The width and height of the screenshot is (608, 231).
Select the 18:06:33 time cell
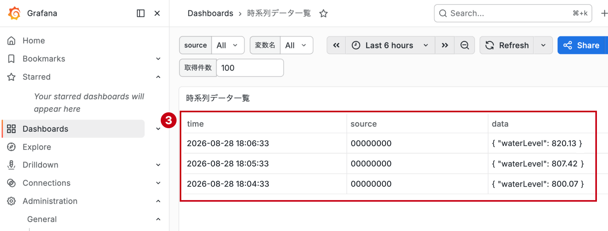point(265,143)
